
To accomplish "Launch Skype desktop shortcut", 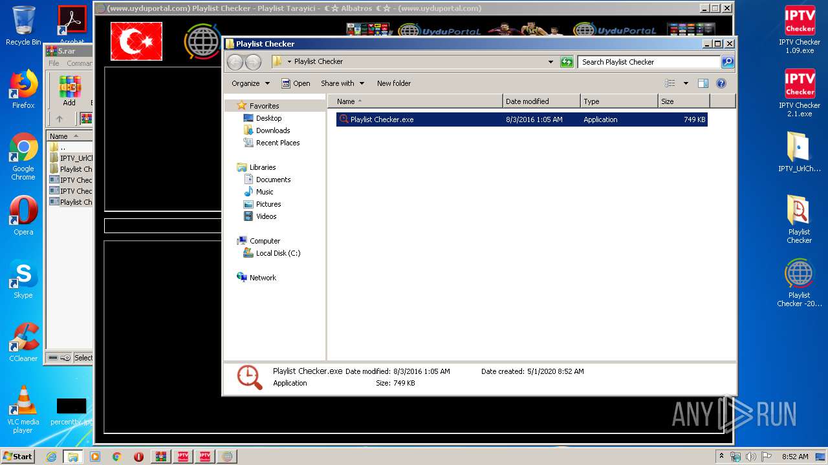I will point(23,280).
